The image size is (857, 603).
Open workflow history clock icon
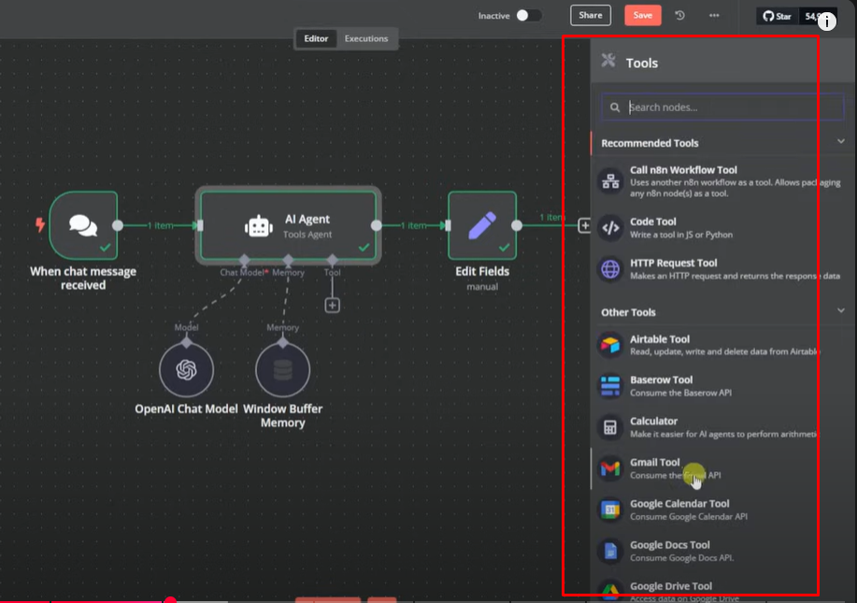[680, 15]
